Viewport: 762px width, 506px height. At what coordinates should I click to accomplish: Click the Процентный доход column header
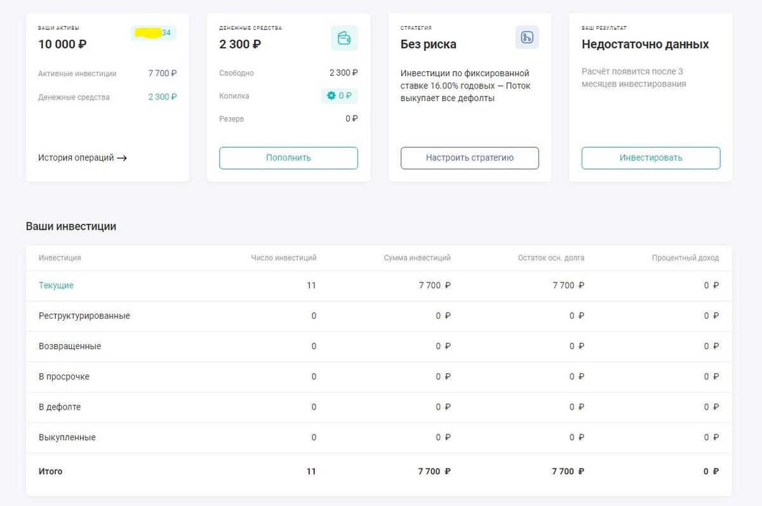(x=685, y=258)
